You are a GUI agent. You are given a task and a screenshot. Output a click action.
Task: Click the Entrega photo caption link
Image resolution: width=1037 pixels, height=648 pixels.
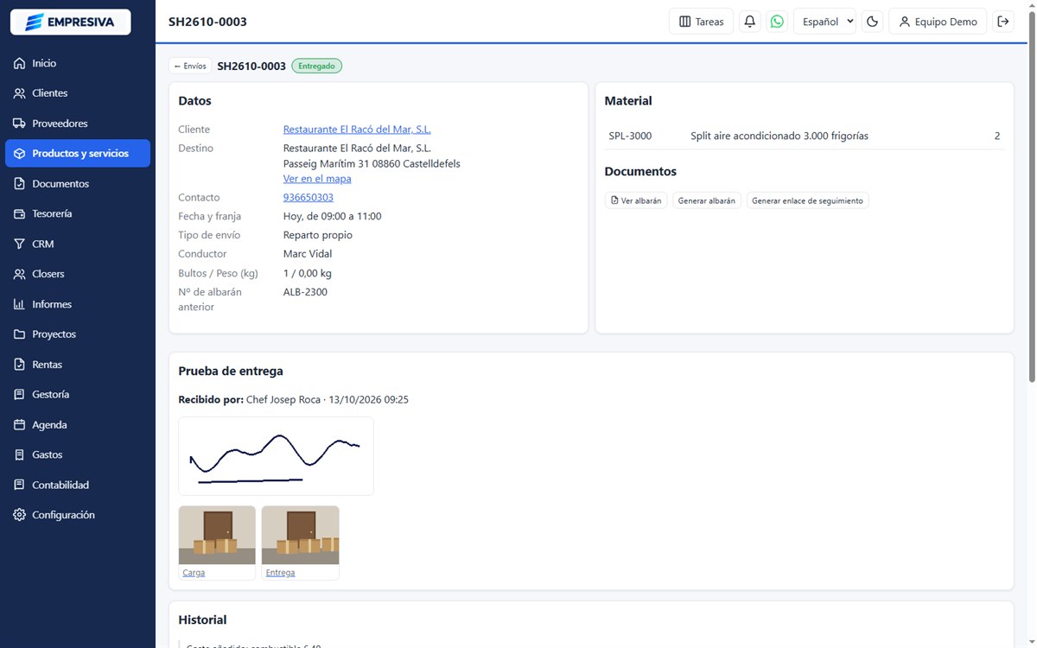pos(280,573)
